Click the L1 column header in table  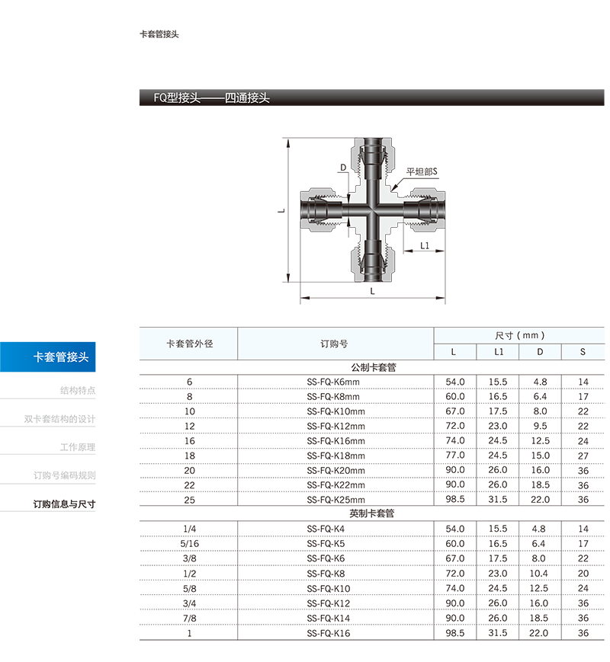pos(499,352)
